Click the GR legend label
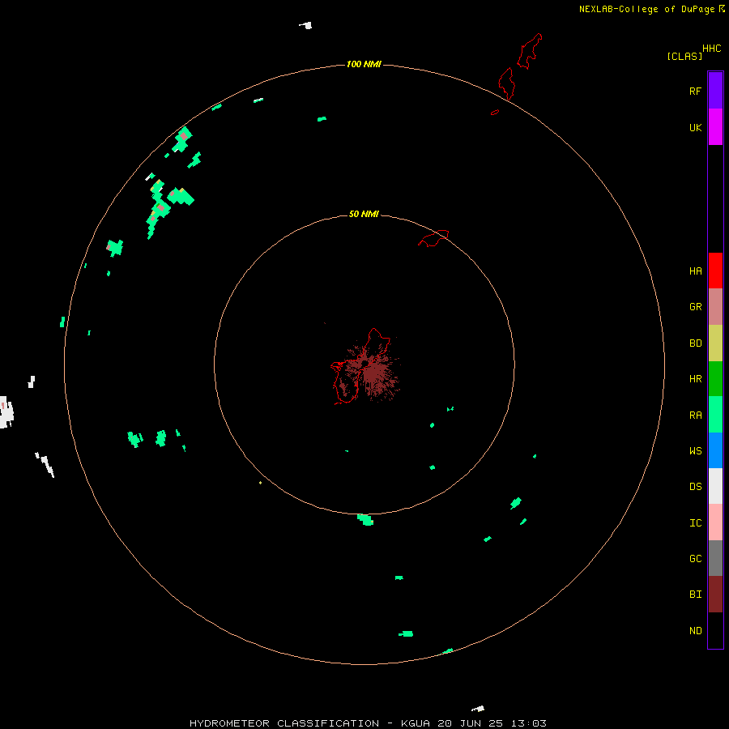Viewport: 729px width, 729px height. point(695,307)
